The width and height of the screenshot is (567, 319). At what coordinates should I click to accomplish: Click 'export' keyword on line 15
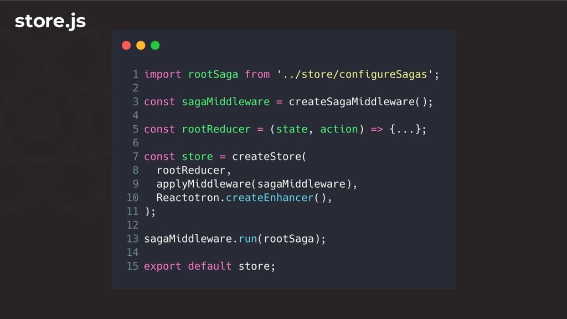pos(163,266)
